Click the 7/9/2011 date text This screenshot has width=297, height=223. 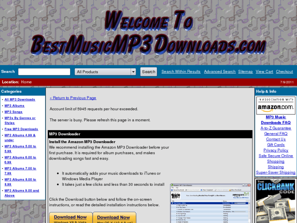point(287,82)
